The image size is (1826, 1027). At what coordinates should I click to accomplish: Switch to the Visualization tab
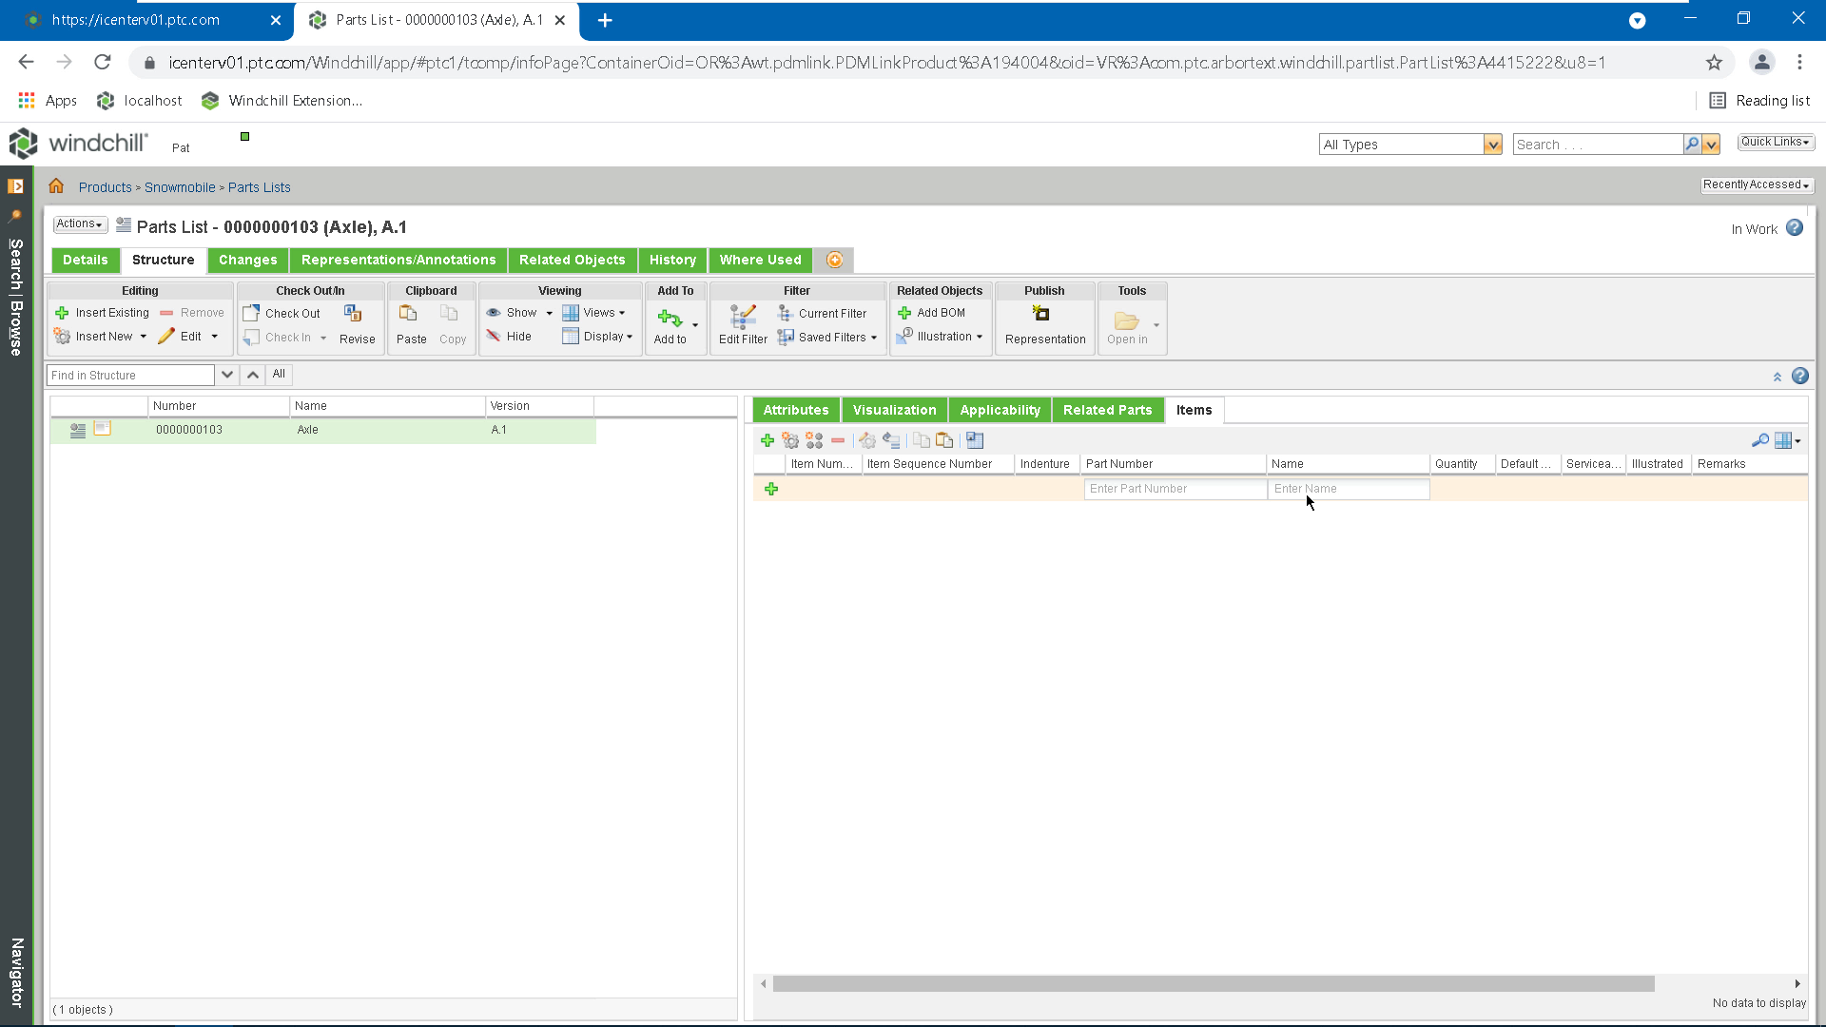895,410
